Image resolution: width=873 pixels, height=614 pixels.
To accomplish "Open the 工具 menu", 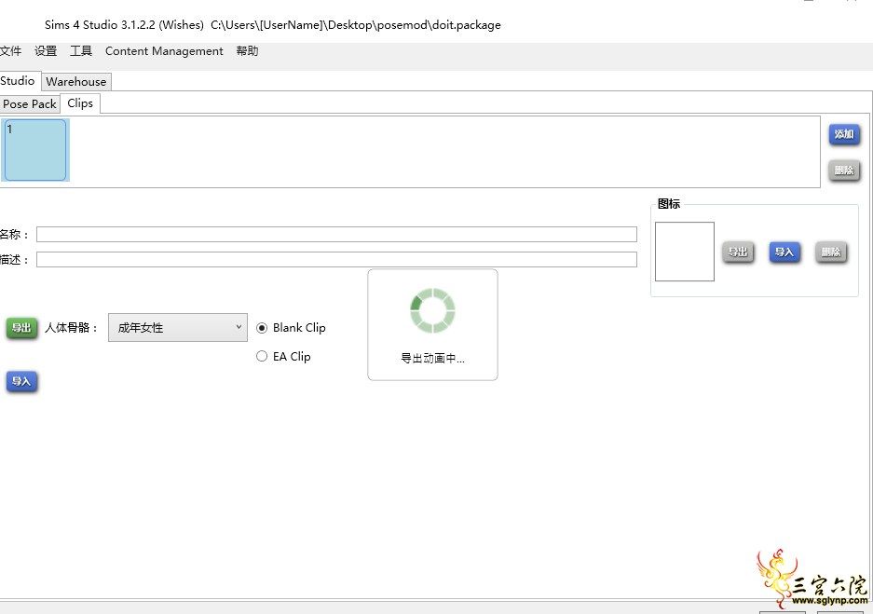I will [x=81, y=51].
